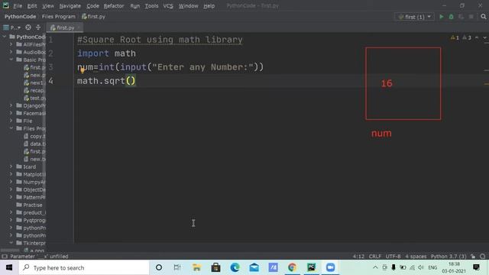
Task: Open Zoom from the Windows taskbar
Action: 330,267
